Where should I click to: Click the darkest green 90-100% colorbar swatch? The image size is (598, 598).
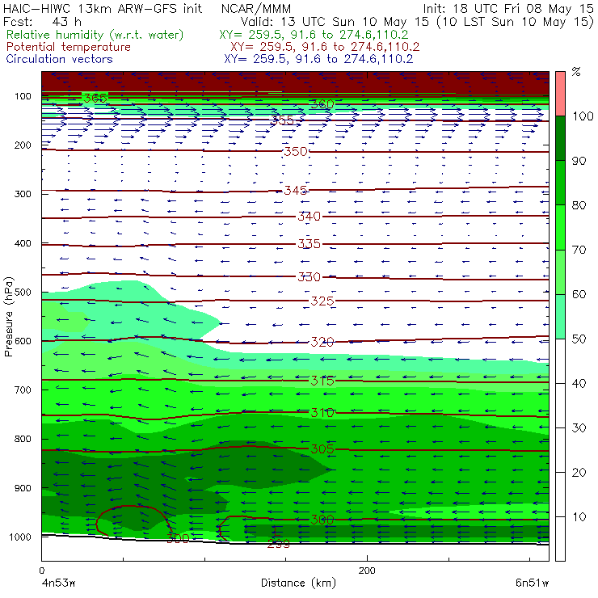pos(560,138)
